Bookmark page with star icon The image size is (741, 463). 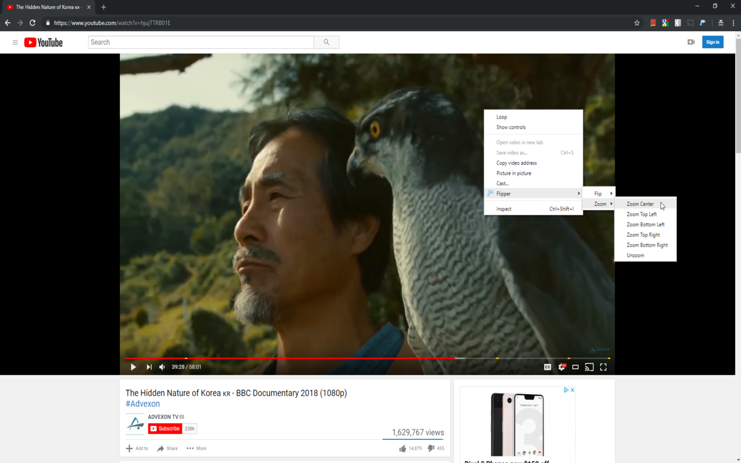coord(637,23)
